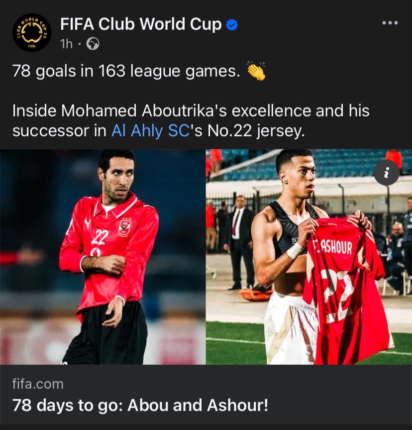Viewport: 412px width, 430px height.
Task: Open the article '78 days to go: Abou and Ashour!'
Action: click(x=140, y=405)
